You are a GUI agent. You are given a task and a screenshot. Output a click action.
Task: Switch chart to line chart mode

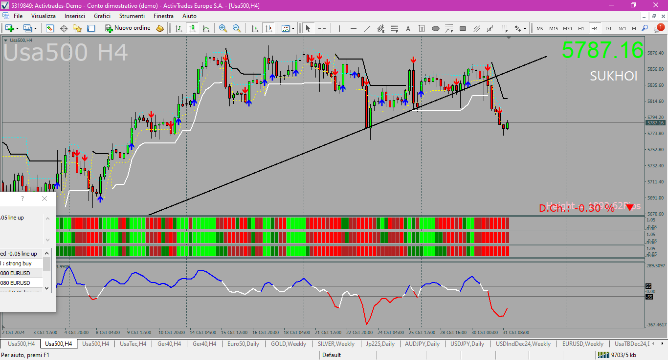206,28
